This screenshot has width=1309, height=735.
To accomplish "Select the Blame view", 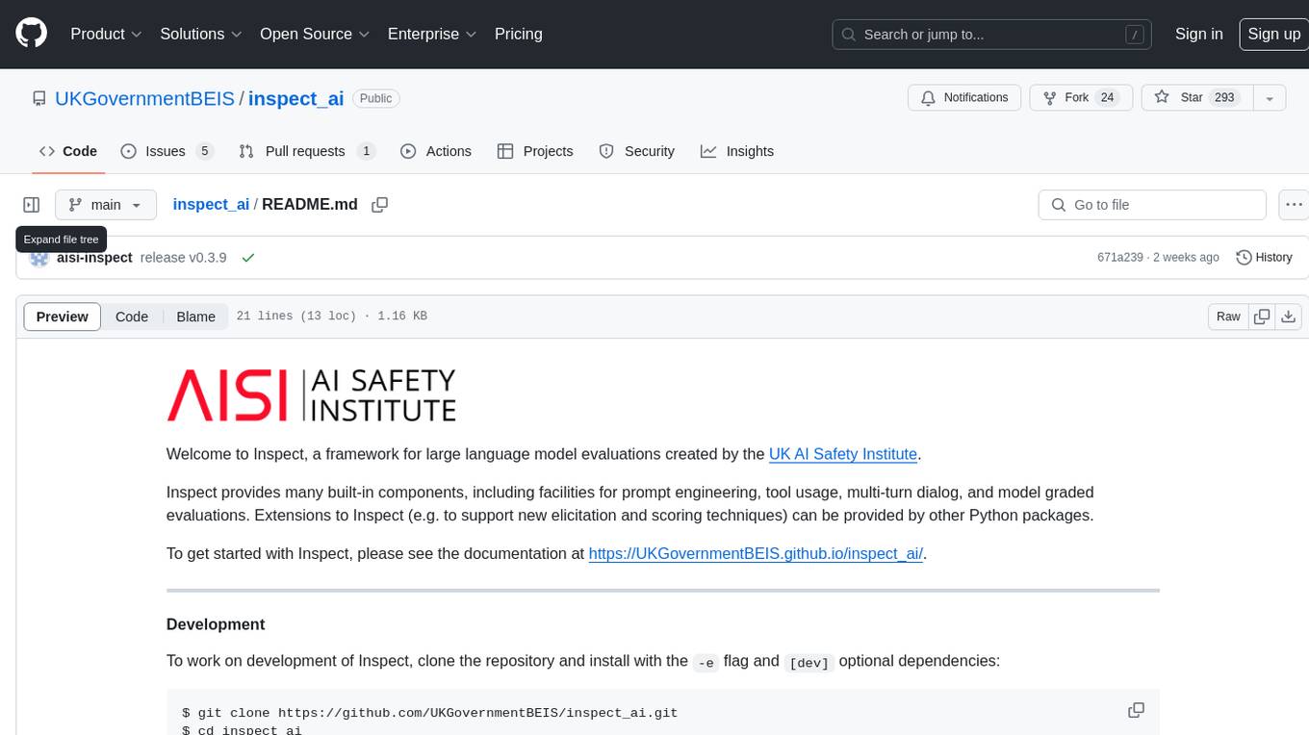I will (x=195, y=317).
